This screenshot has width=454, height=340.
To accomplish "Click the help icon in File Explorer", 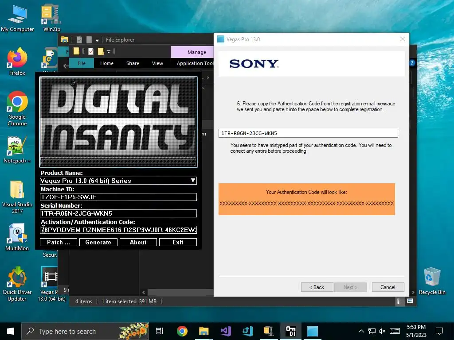I will point(412,63).
